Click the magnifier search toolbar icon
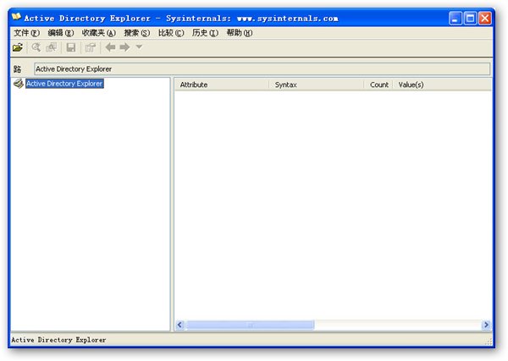Screen dimensions: 508x361 coord(36,47)
